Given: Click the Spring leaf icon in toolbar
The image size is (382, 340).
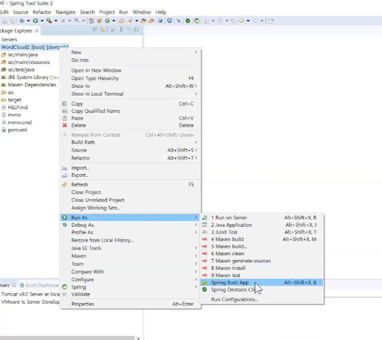Looking at the screenshot, I should (x=197, y=21).
